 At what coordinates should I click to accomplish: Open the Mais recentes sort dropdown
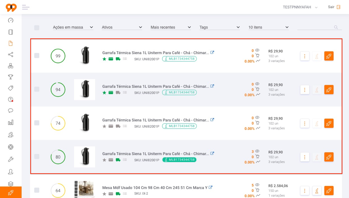tap(171, 27)
